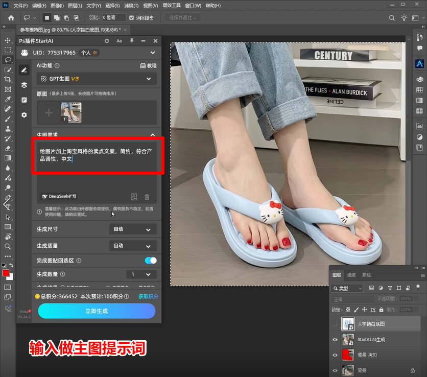Select the new selection mode button
Image resolution: width=427 pixels, height=377 pixels.
47,18
